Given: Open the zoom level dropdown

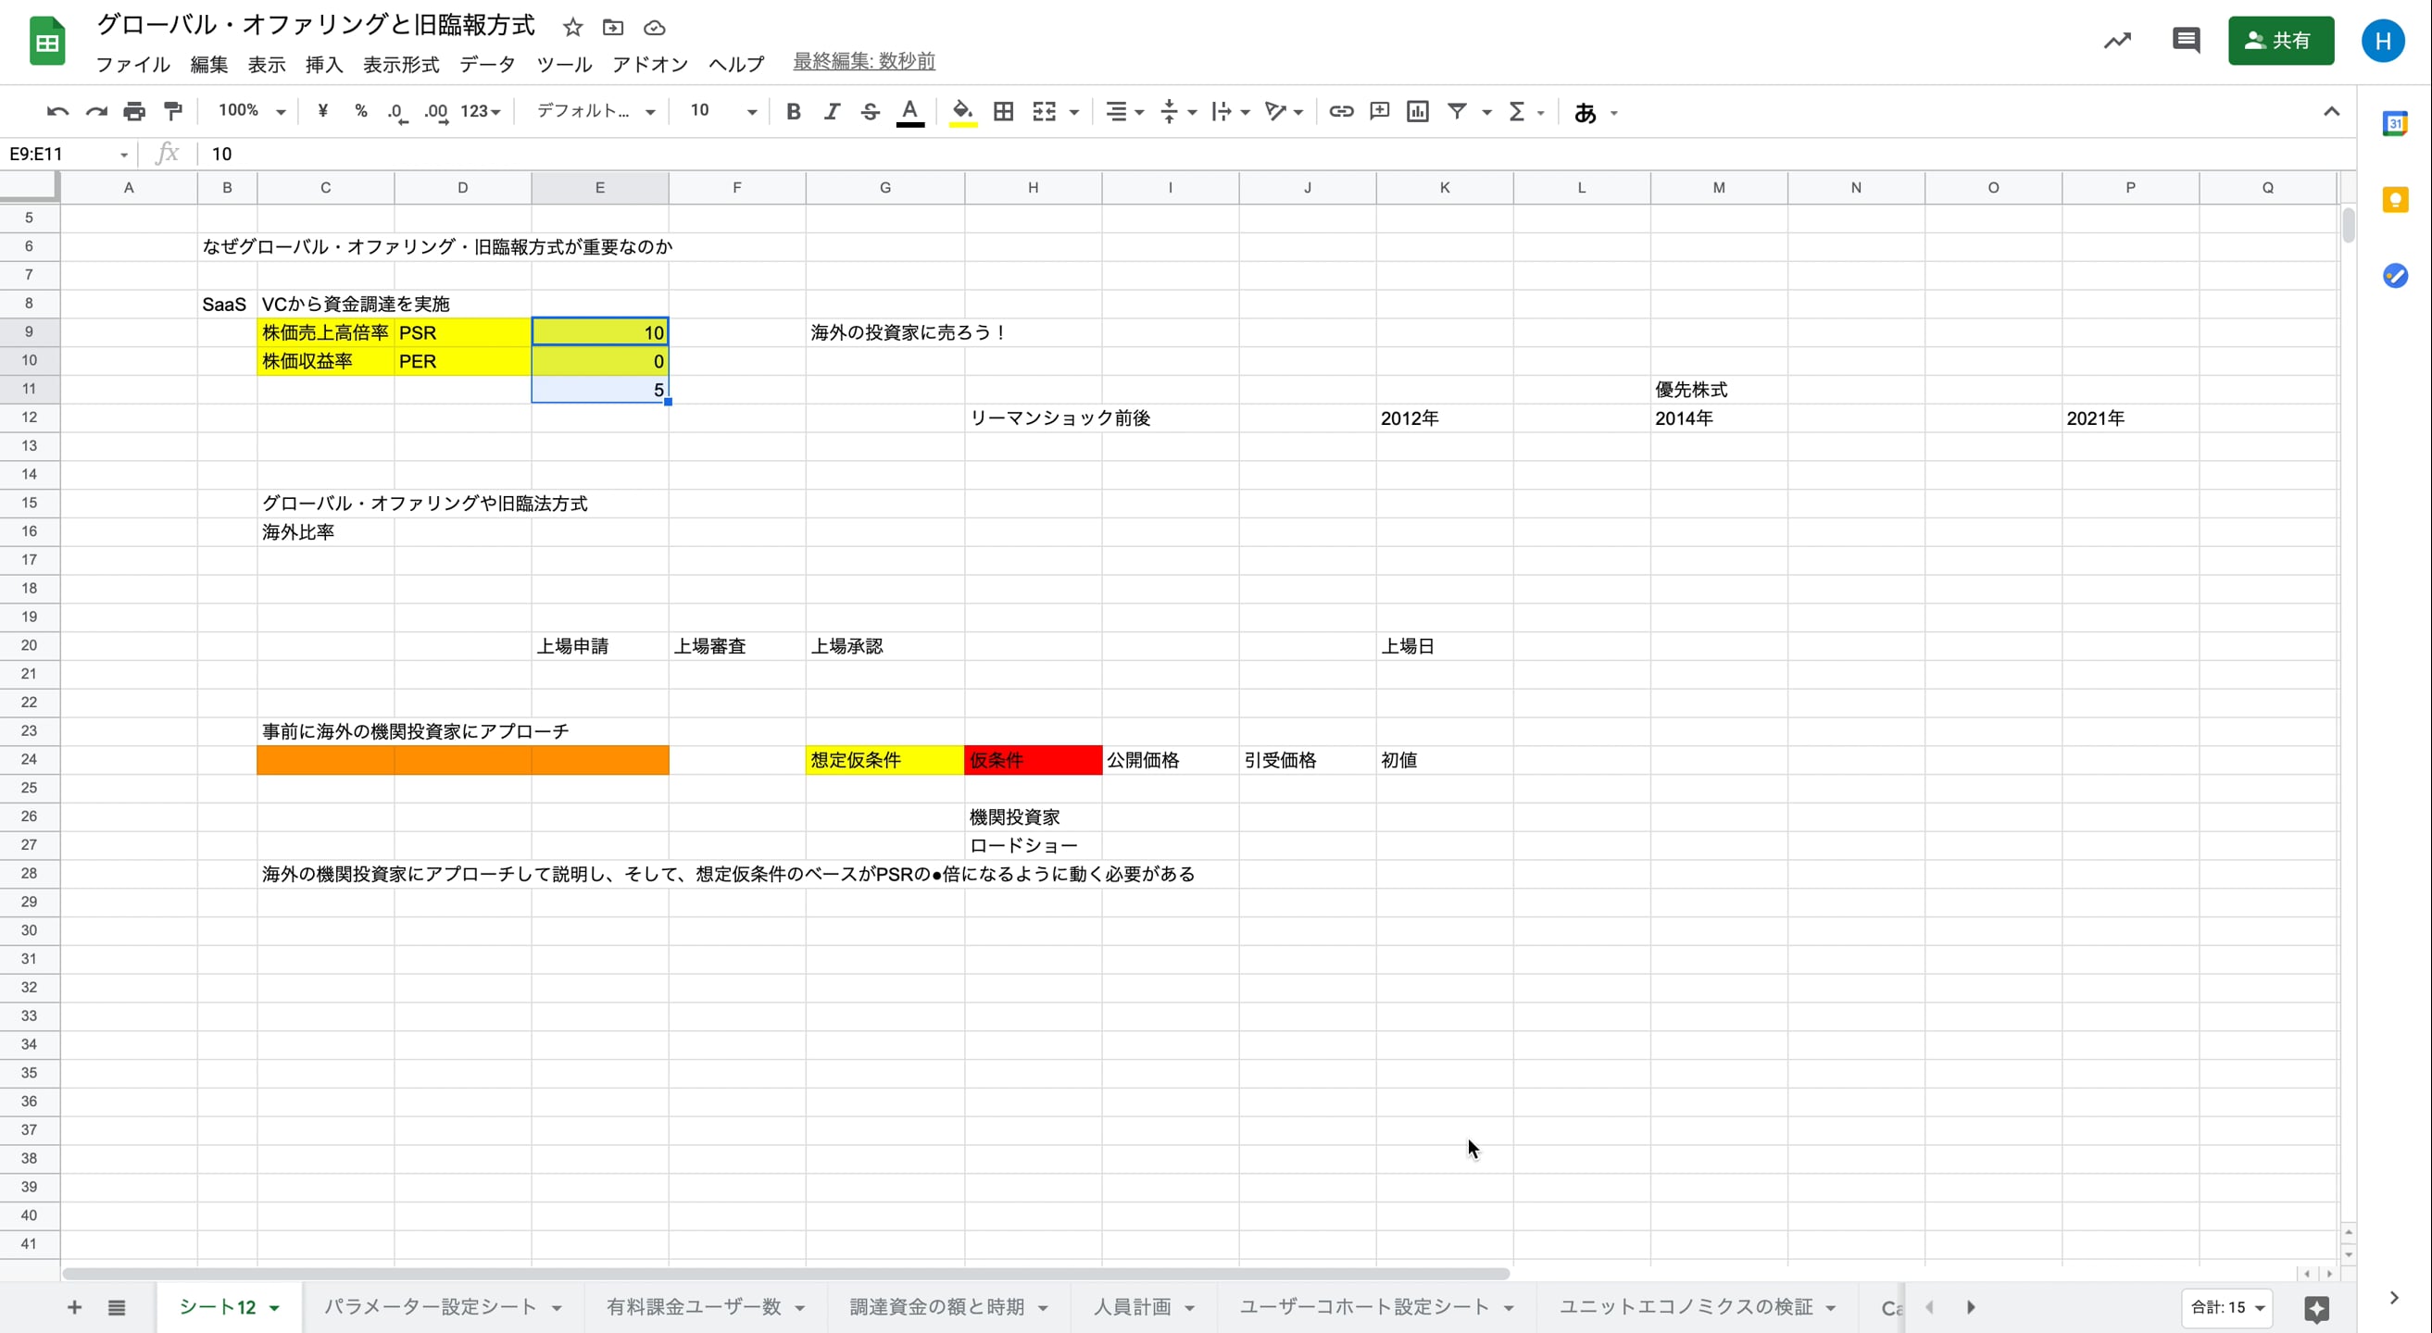Looking at the screenshot, I should click(248, 110).
